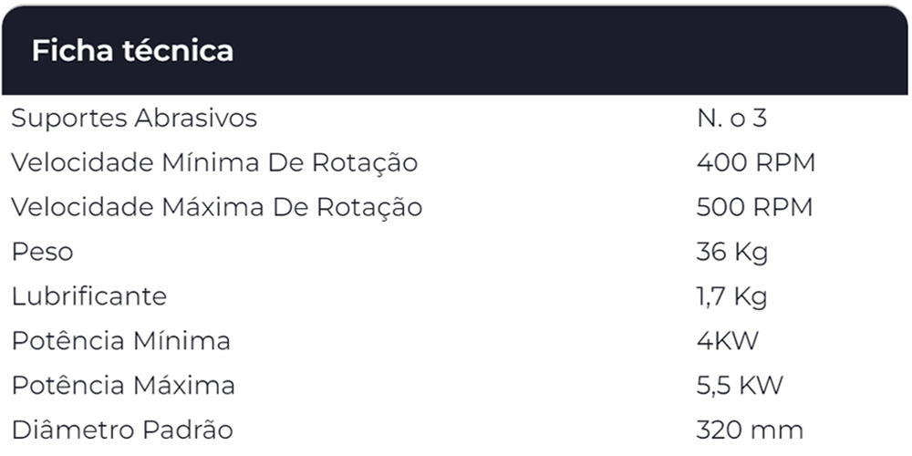Image resolution: width=912 pixels, height=456 pixels.
Task: Select the 5,5 KW power value
Action: pos(739,386)
